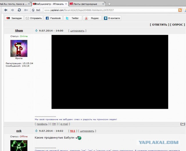Reload the page with the refresh icon
The height and width of the screenshot is (151, 186).
(19, 10)
